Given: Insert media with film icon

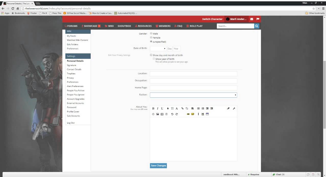Looking at the screenshot, I should point(162,114).
